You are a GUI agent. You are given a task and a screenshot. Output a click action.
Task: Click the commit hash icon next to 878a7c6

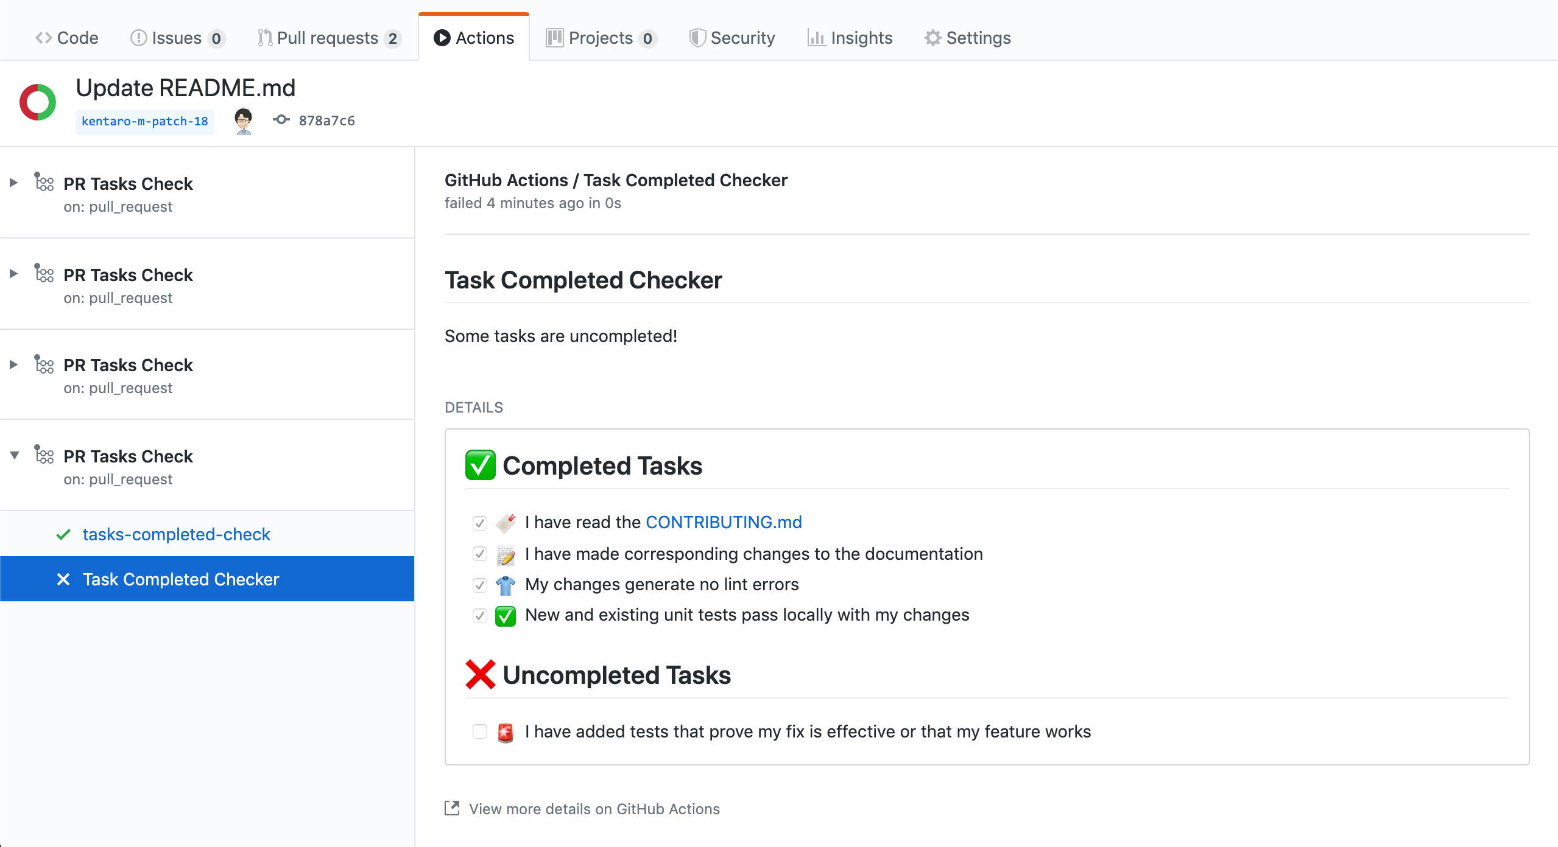pyautogui.click(x=281, y=120)
